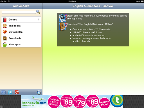The height and width of the screenshot is (108, 144).
Task: Open Top books list
Action: pyautogui.click(x=21, y=26)
